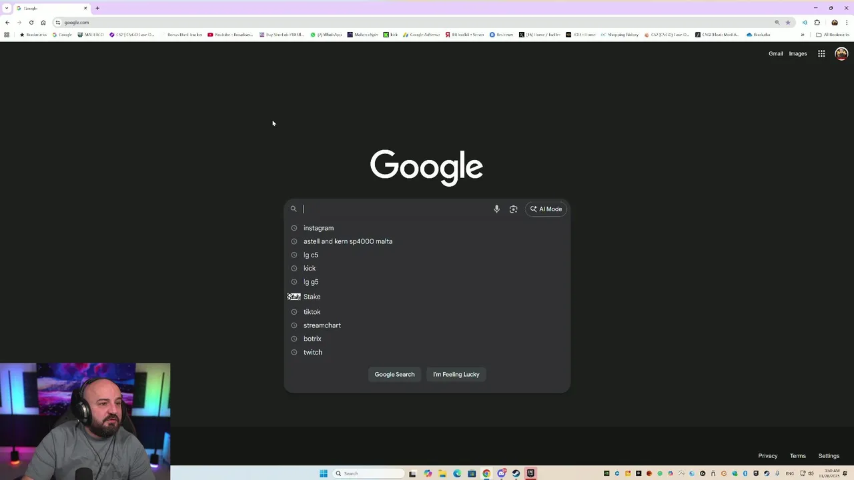Click the ENG language indicator
Image resolution: width=854 pixels, height=480 pixels.
[x=791, y=473]
